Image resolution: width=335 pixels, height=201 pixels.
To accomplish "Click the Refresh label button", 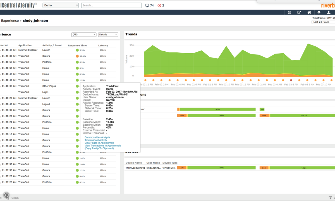I will tap(15, 198).
